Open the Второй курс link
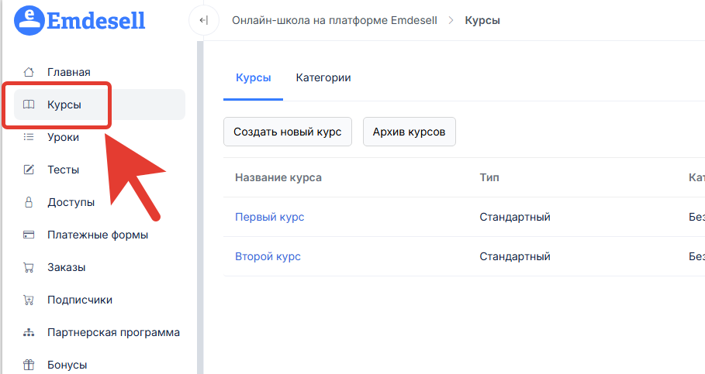Screen dimensions: 705x374 [x=268, y=256]
